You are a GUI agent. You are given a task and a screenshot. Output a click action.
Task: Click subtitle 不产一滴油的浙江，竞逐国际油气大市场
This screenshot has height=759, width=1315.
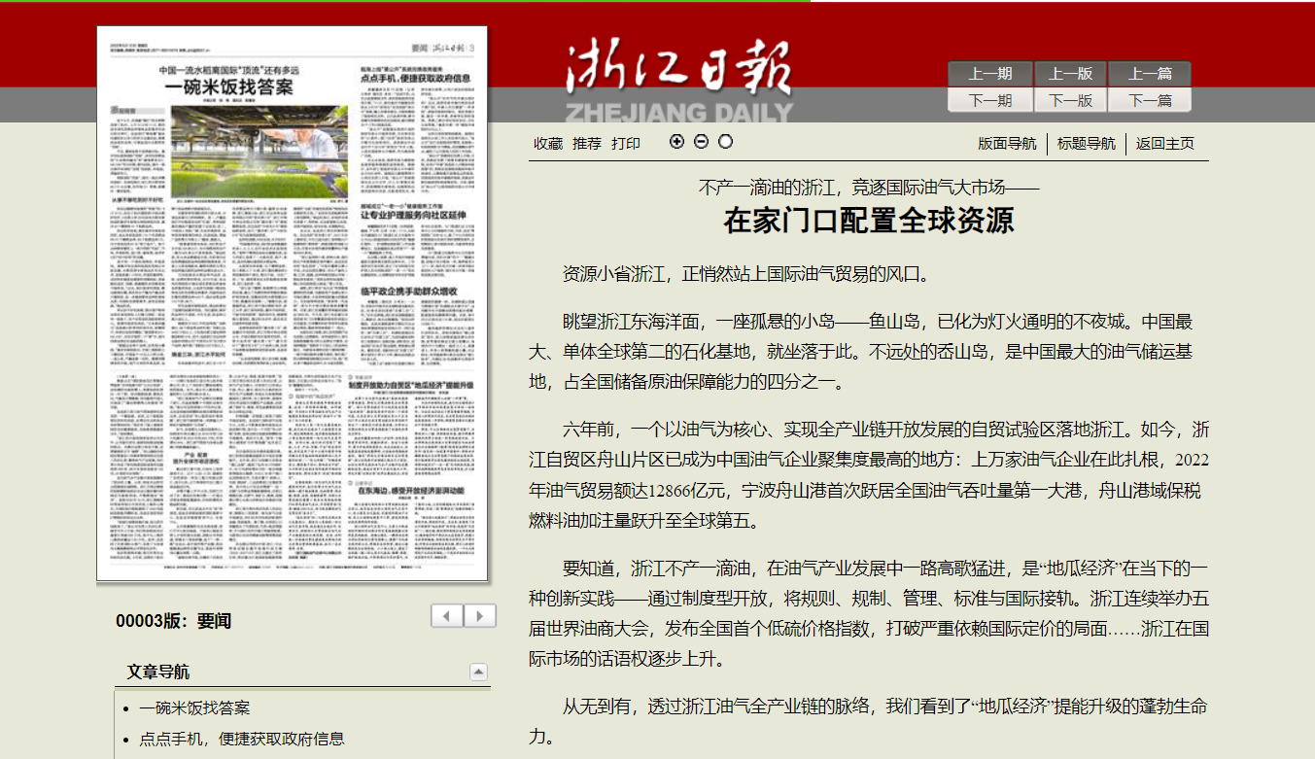tap(869, 187)
